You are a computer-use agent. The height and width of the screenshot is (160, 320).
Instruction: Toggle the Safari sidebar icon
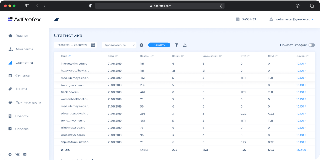(x=27, y=6)
